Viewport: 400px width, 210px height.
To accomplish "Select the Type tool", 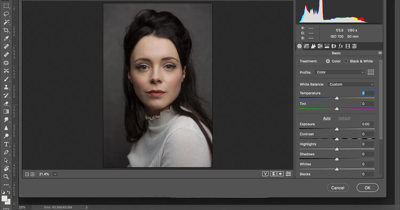I will (x=6, y=144).
